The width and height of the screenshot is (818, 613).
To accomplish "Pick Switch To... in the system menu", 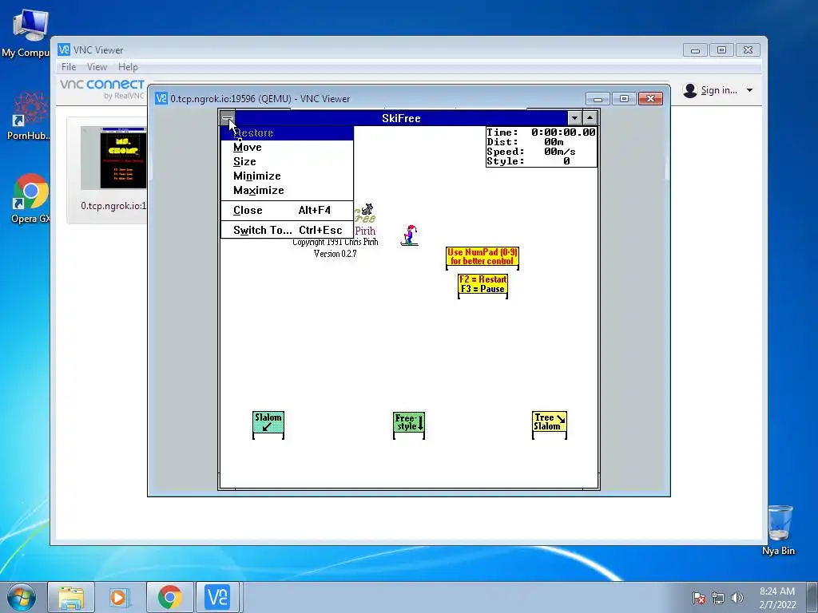I will [287, 230].
